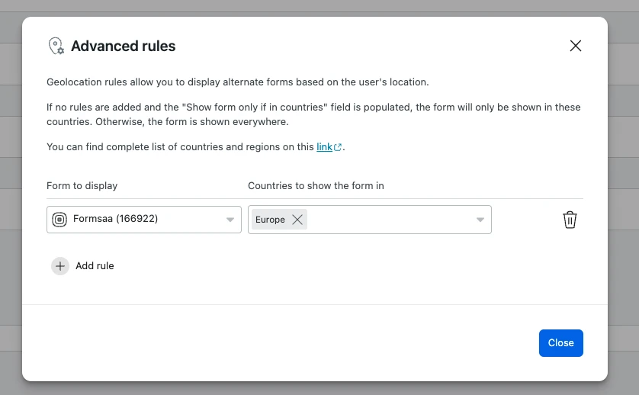Click the dimmed background outside the dialog
Viewport: 639px width, 395px height.
tap(621, 229)
